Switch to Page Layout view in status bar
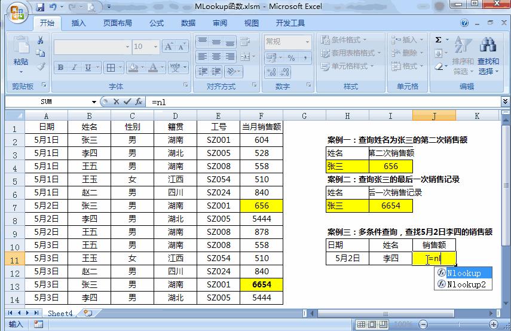The image size is (511, 331). tap(372, 324)
